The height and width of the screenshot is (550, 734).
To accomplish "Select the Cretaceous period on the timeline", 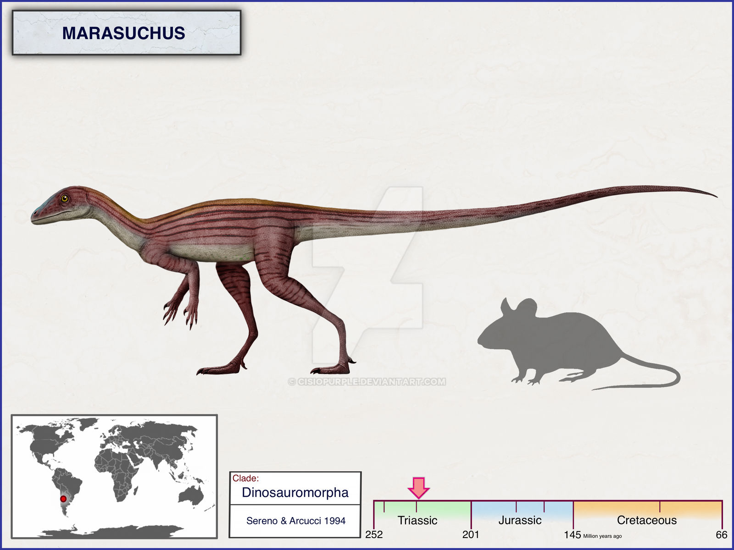I will [647, 520].
